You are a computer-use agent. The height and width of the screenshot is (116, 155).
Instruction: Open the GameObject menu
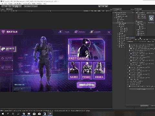pyautogui.click(x=18, y=4)
